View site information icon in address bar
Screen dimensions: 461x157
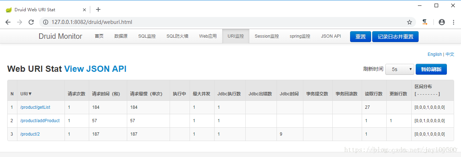tap(46, 22)
